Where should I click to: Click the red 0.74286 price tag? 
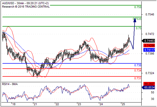coord(149,45)
